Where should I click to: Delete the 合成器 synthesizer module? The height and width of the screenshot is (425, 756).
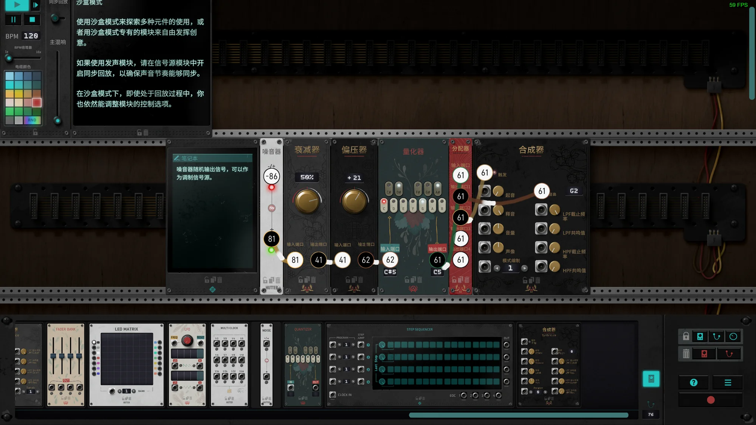(x=538, y=280)
